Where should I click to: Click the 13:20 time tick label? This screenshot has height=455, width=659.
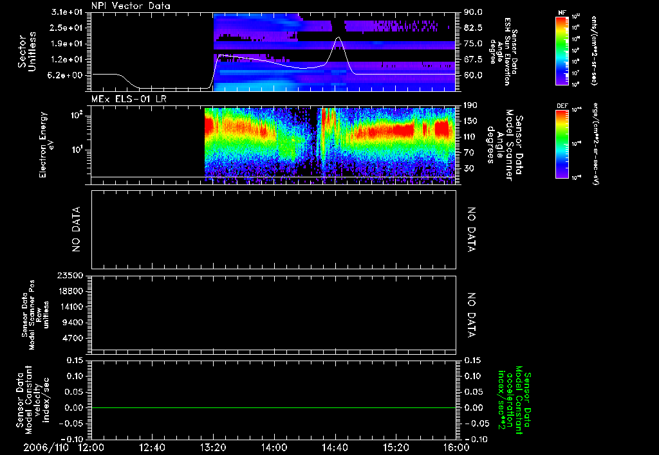tap(213, 447)
